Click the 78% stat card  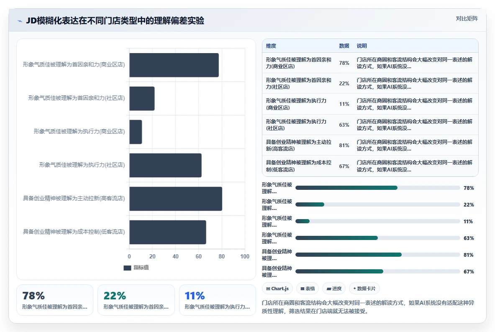pos(55,300)
